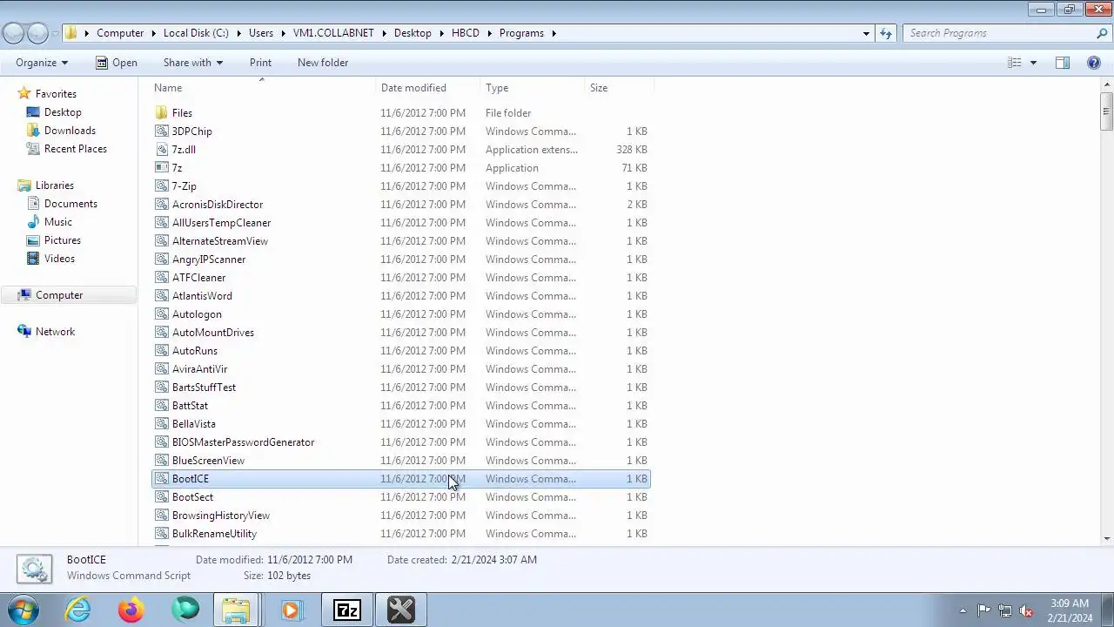Viewport: 1114px width, 627px height.
Task: Open the Action Center flag icon
Action: (x=983, y=610)
